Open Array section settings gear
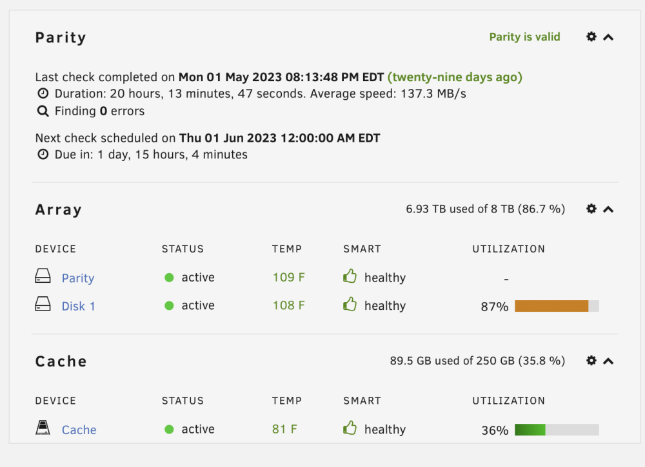This screenshot has height=467, width=645. coord(591,209)
